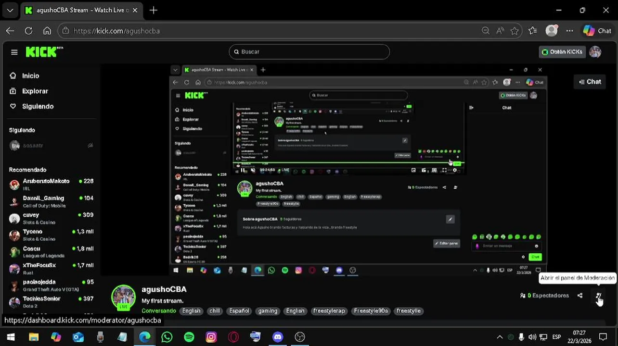Click the agushoCBA live avatar

(x=124, y=297)
